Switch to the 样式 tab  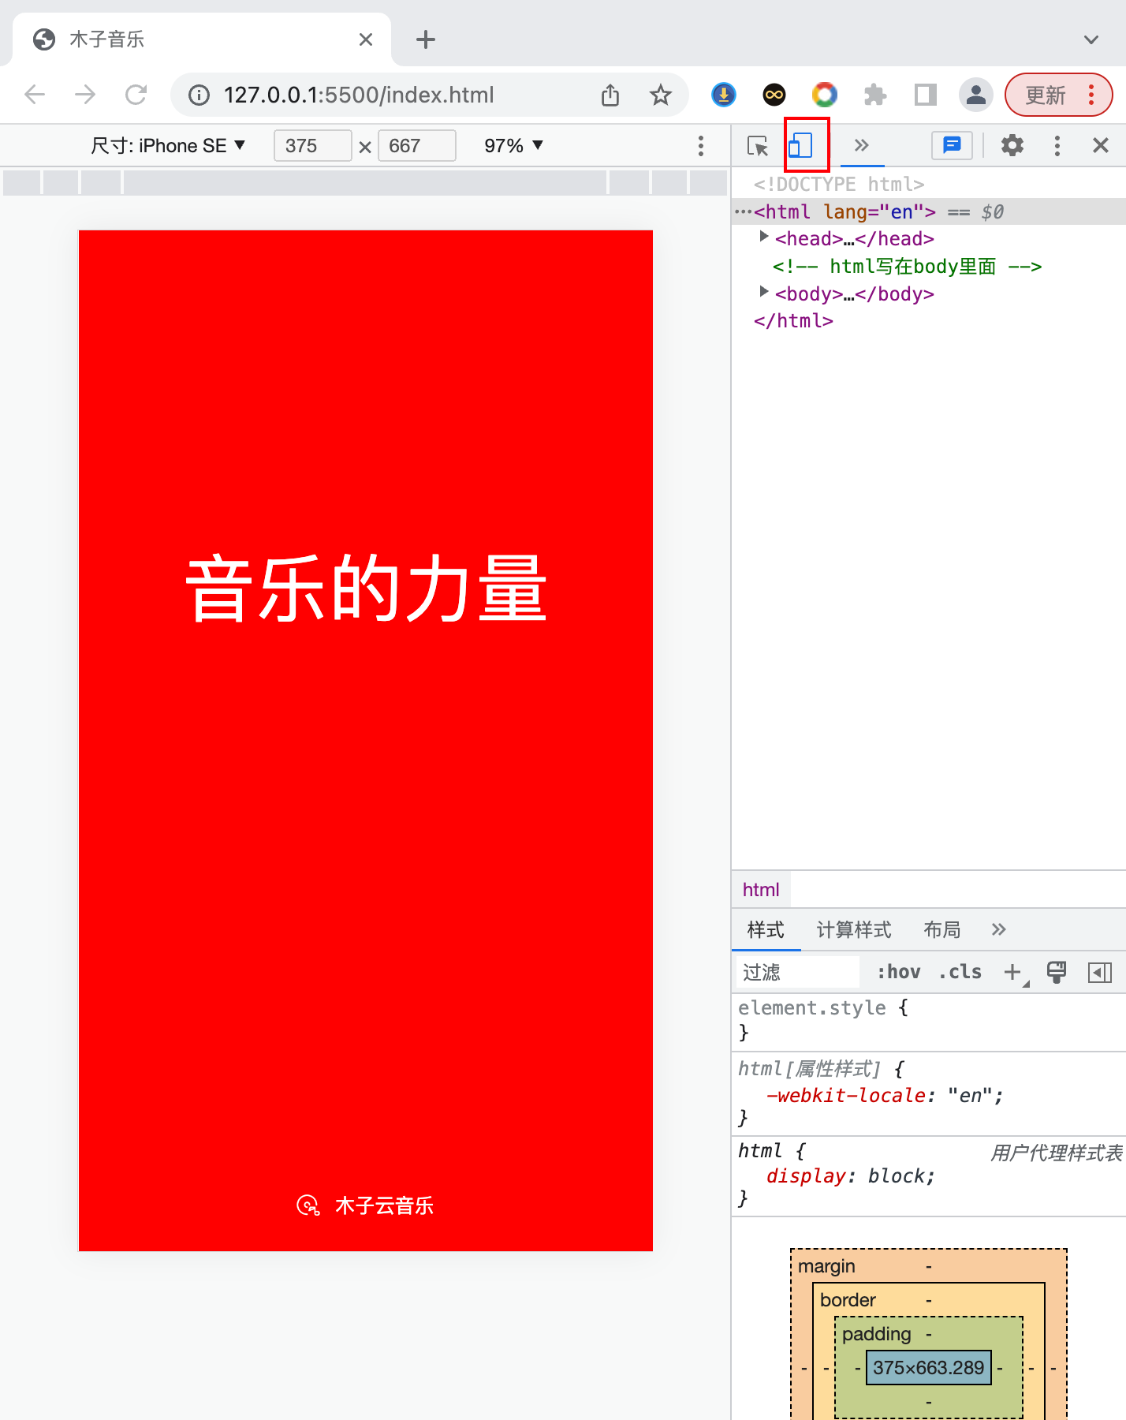tap(766, 930)
